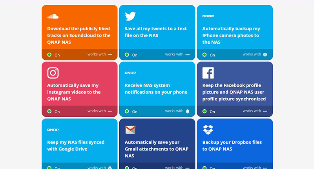Click 'works with' on the Instagram card
314x169 pixels.
(x=97, y=111)
